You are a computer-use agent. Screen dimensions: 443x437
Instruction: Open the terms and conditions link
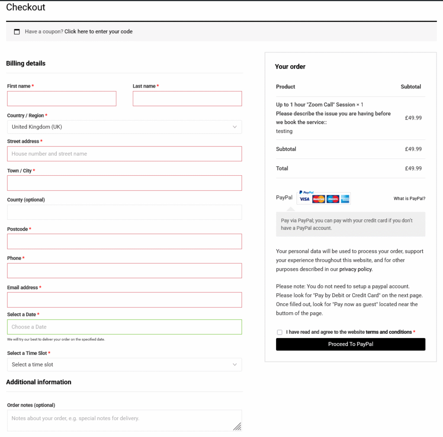[388, 332]
